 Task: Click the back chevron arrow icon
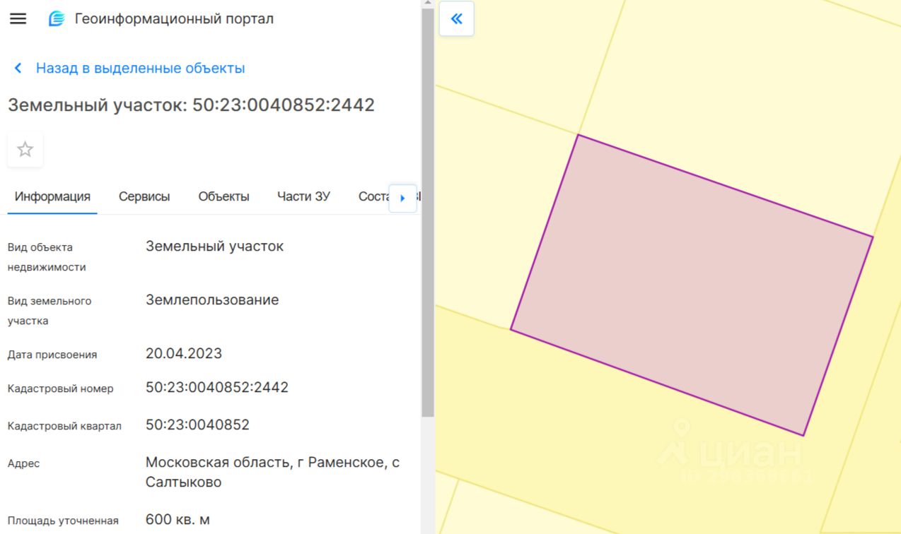[18, 69]
